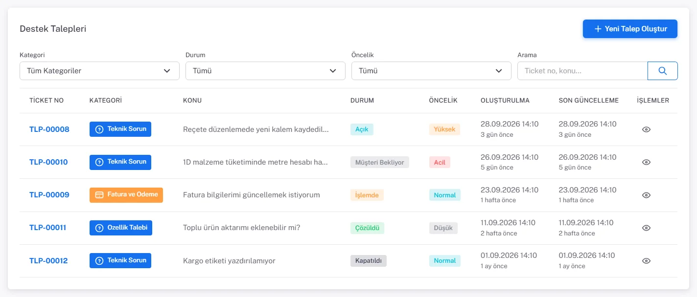Click Ozellik Talebi category badge

(x=121, y=228)
